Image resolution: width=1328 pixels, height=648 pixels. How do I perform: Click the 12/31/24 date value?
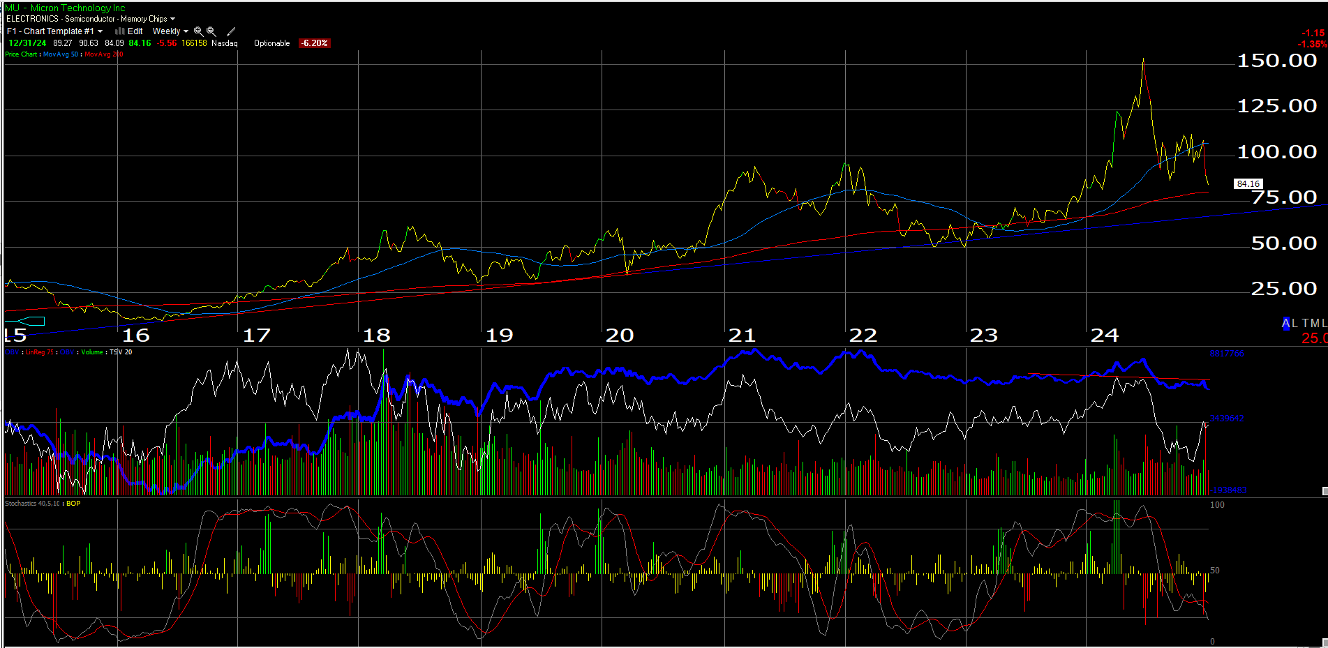[x=27, y=43]
